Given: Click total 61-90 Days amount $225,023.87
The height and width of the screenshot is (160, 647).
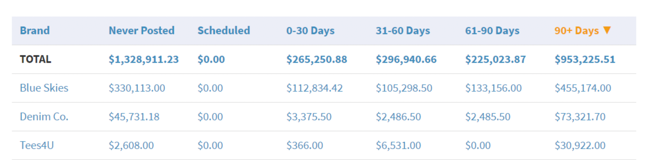Looking at the screenshot, I should pos(495,59).
